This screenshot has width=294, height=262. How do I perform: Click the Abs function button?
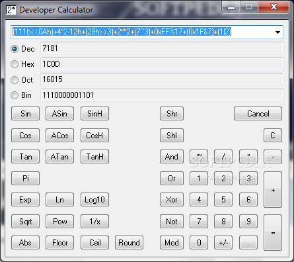tap(26, 243)
